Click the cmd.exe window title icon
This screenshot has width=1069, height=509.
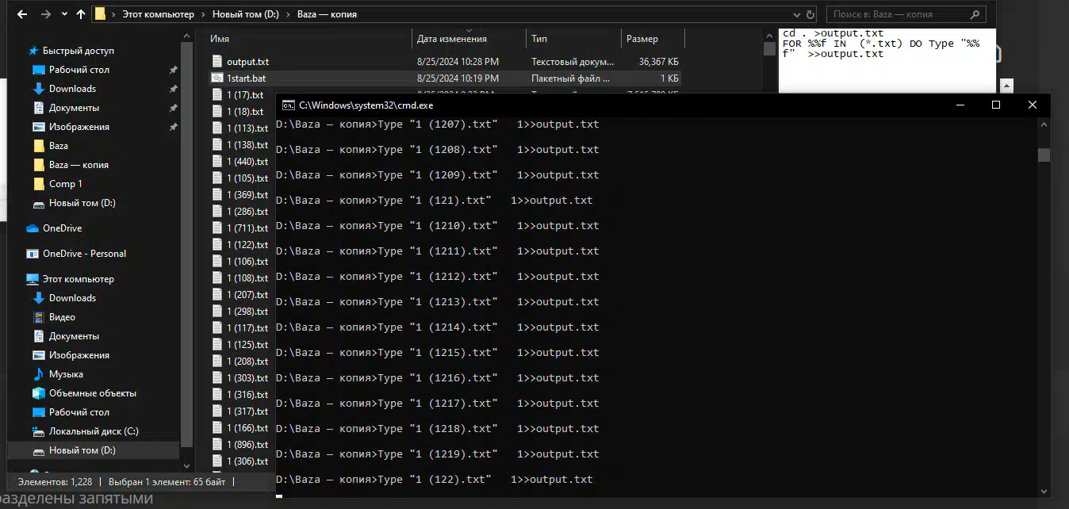click(289, 105)
